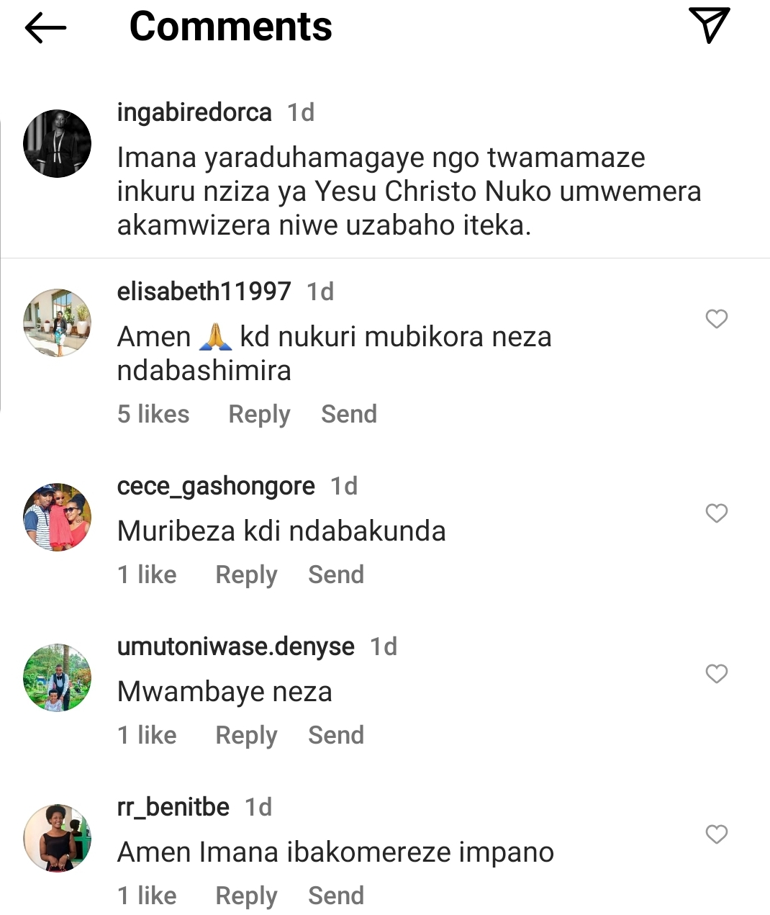The width and height of the screenshot is (770, 915).
Task: Send umutoniwase.denyse's comment
Action: click(336, 736)
